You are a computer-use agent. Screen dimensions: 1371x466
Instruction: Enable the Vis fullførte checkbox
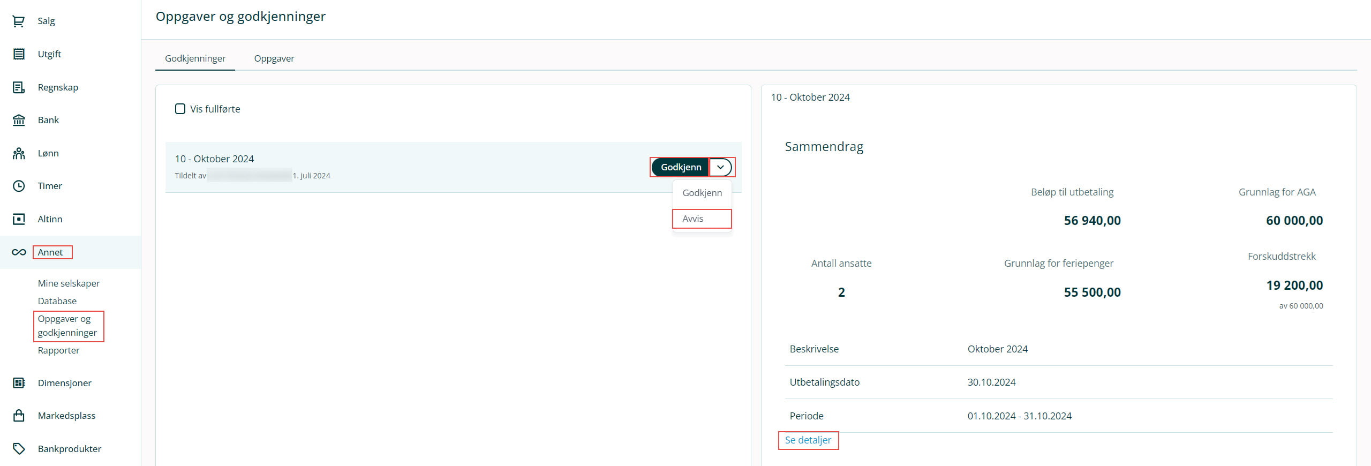point(180,109)
